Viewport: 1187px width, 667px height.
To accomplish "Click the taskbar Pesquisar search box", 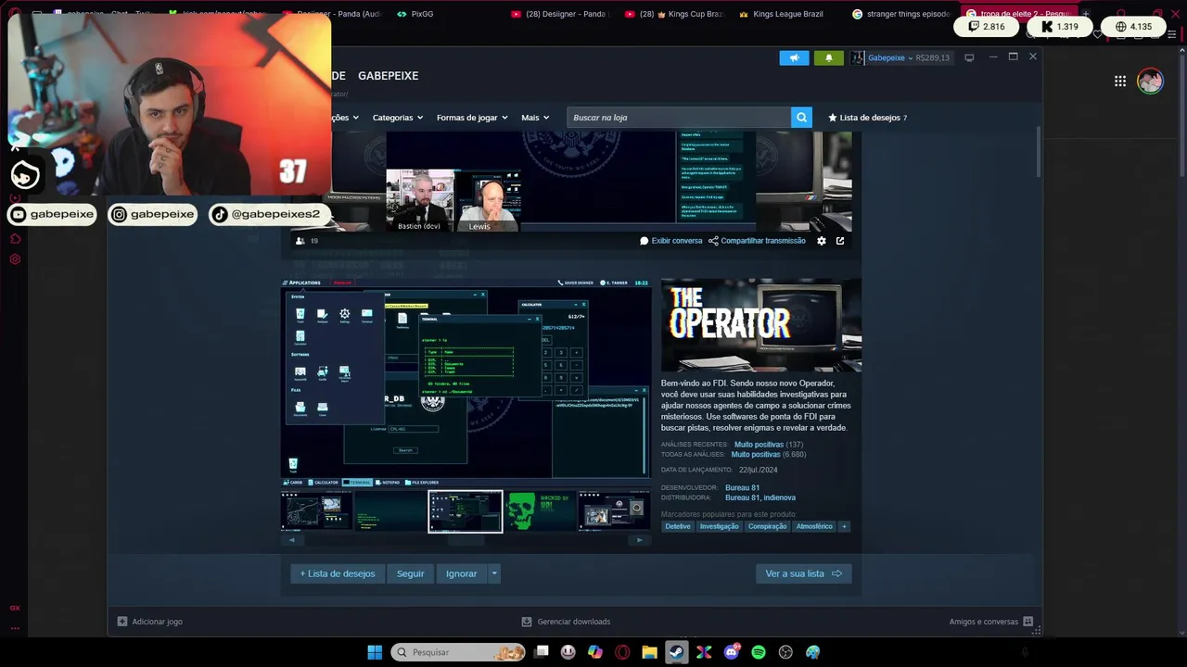I will pos(458,652).
